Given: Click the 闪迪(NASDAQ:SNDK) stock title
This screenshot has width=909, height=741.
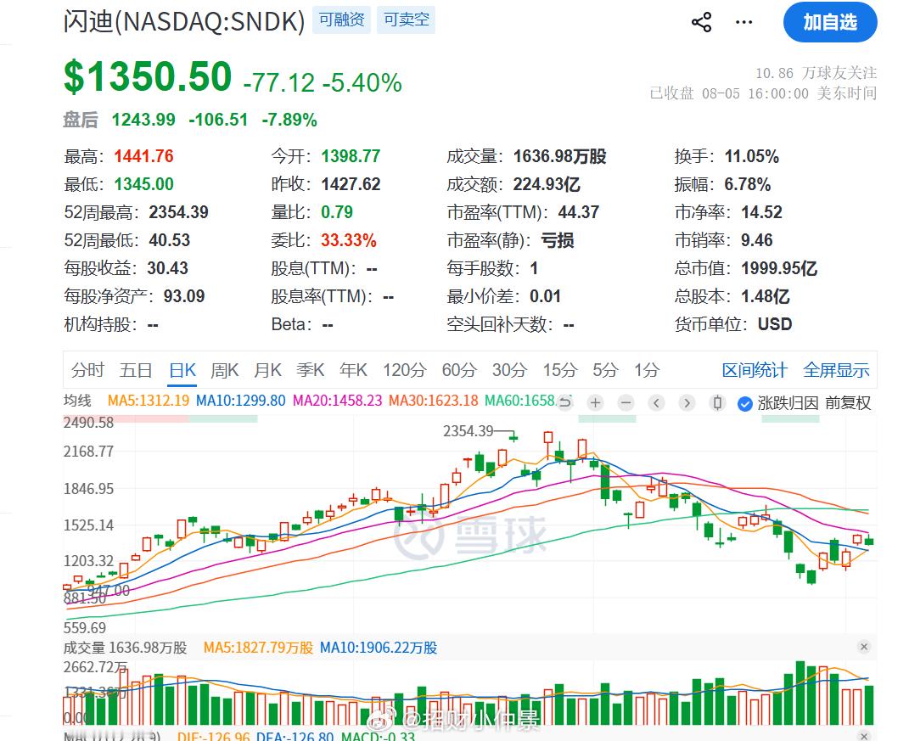Looking at the screenshot, I should [184, 21].
